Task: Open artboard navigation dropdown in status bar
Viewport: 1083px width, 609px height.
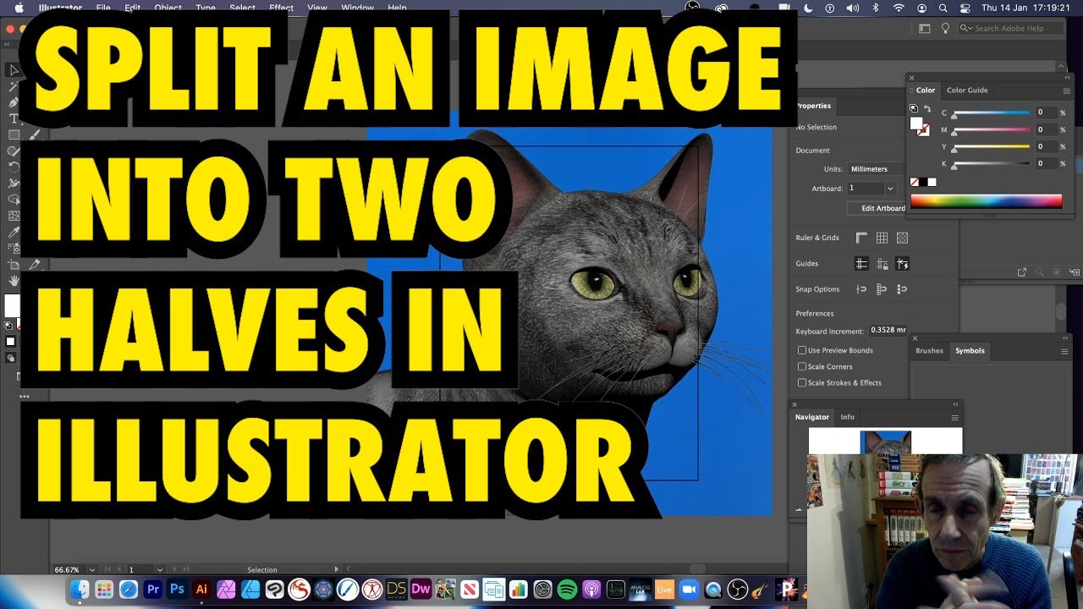Action: tap(158, 569)
